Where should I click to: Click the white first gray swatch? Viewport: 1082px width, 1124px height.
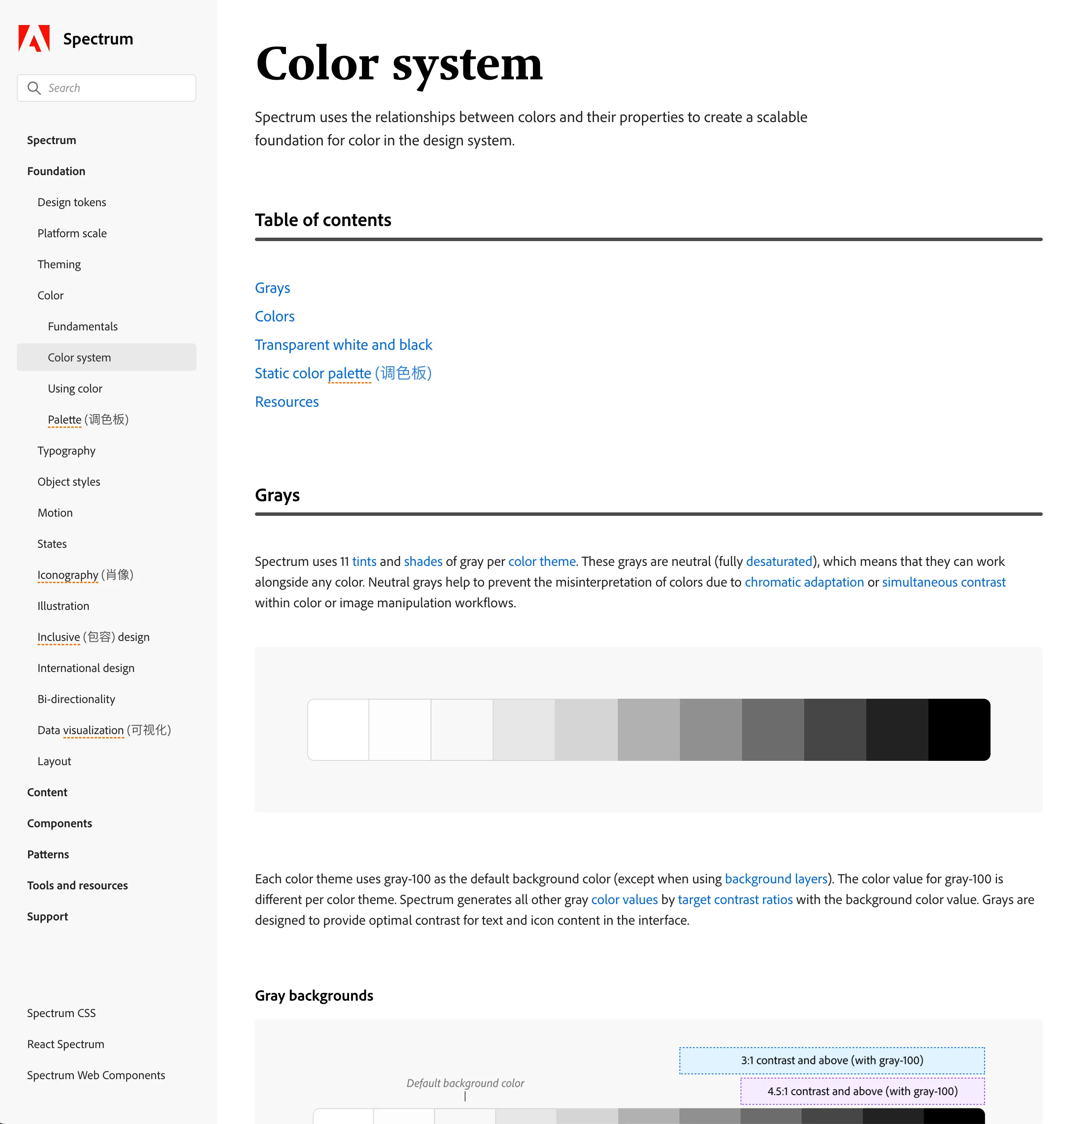pos(338,729)
